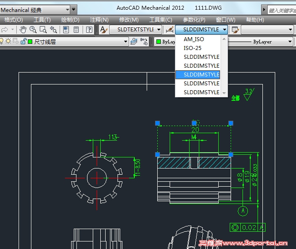Open the QuickCalc calculator icon
The height and width of the screenshot is (249, 296).
coord(76,30)
